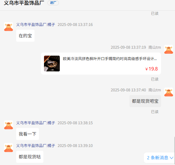Open seller avatar next to 我看一下 message
The image size is (175, 165).
(9, 125)
